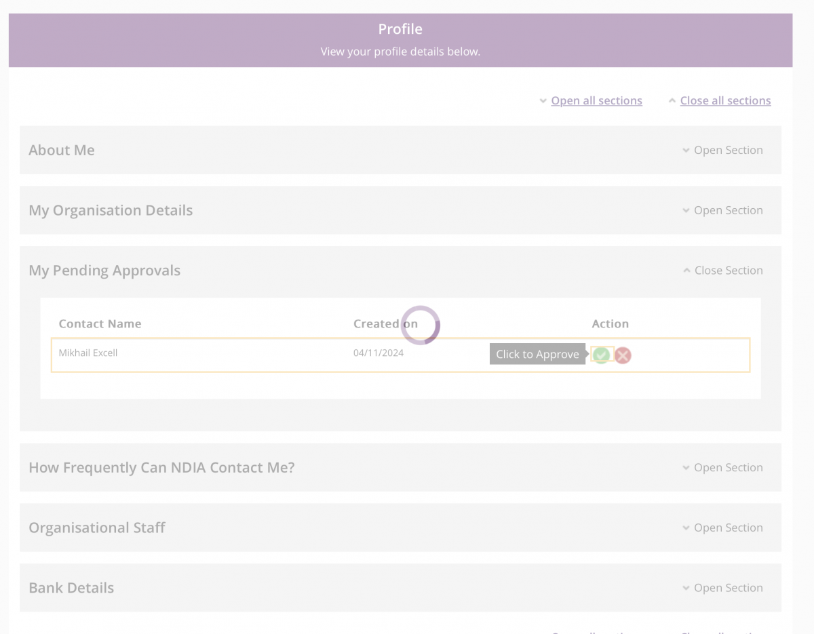This screenshot has width=814, height=634.
Task: Click the Contact Name column header
Action: point(100,323)
